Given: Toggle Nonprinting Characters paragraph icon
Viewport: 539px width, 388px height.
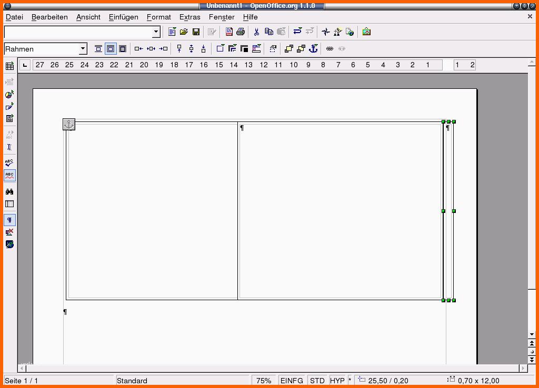Looking at the screenshot, I should 9,220.
